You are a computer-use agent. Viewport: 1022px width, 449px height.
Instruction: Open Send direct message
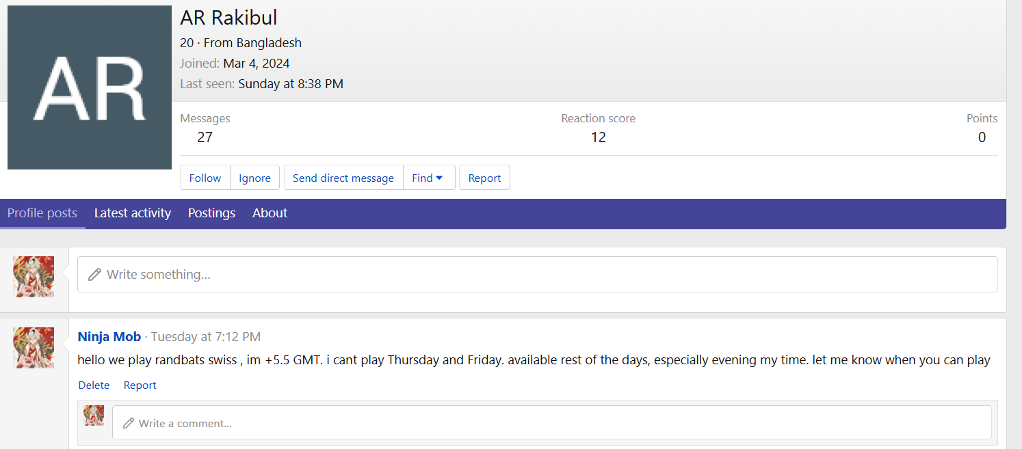click(343, 178)
